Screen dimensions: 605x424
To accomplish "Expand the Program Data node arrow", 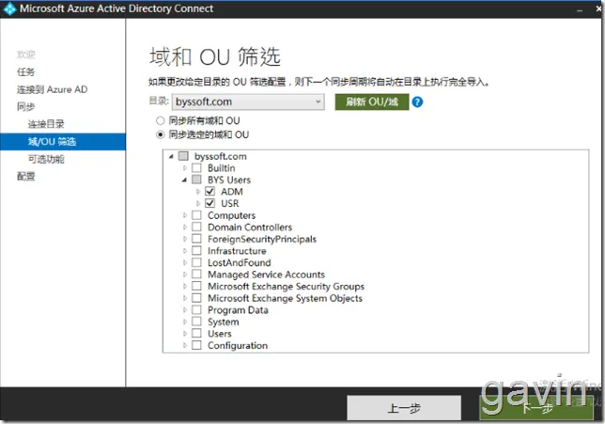I will point(185,309).
